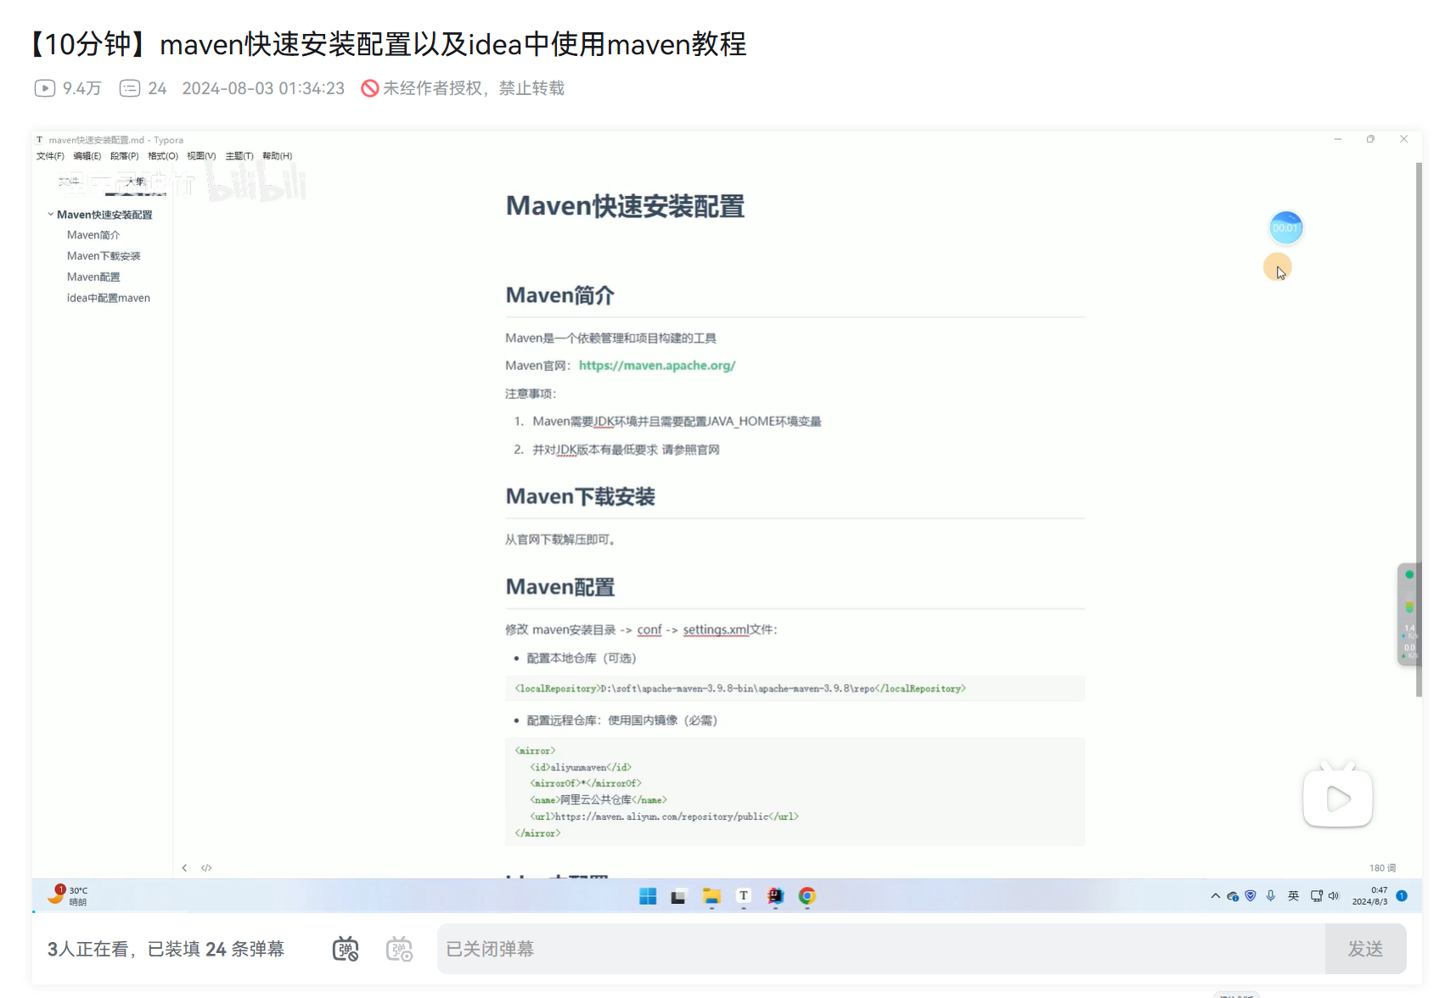
Task: Click the security shield tray icon
Action: pos(1251,896)
